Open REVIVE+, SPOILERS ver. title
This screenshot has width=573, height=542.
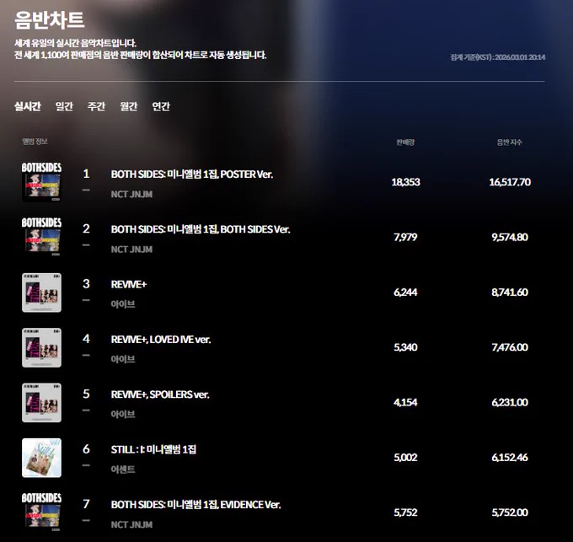click(160, 394)
